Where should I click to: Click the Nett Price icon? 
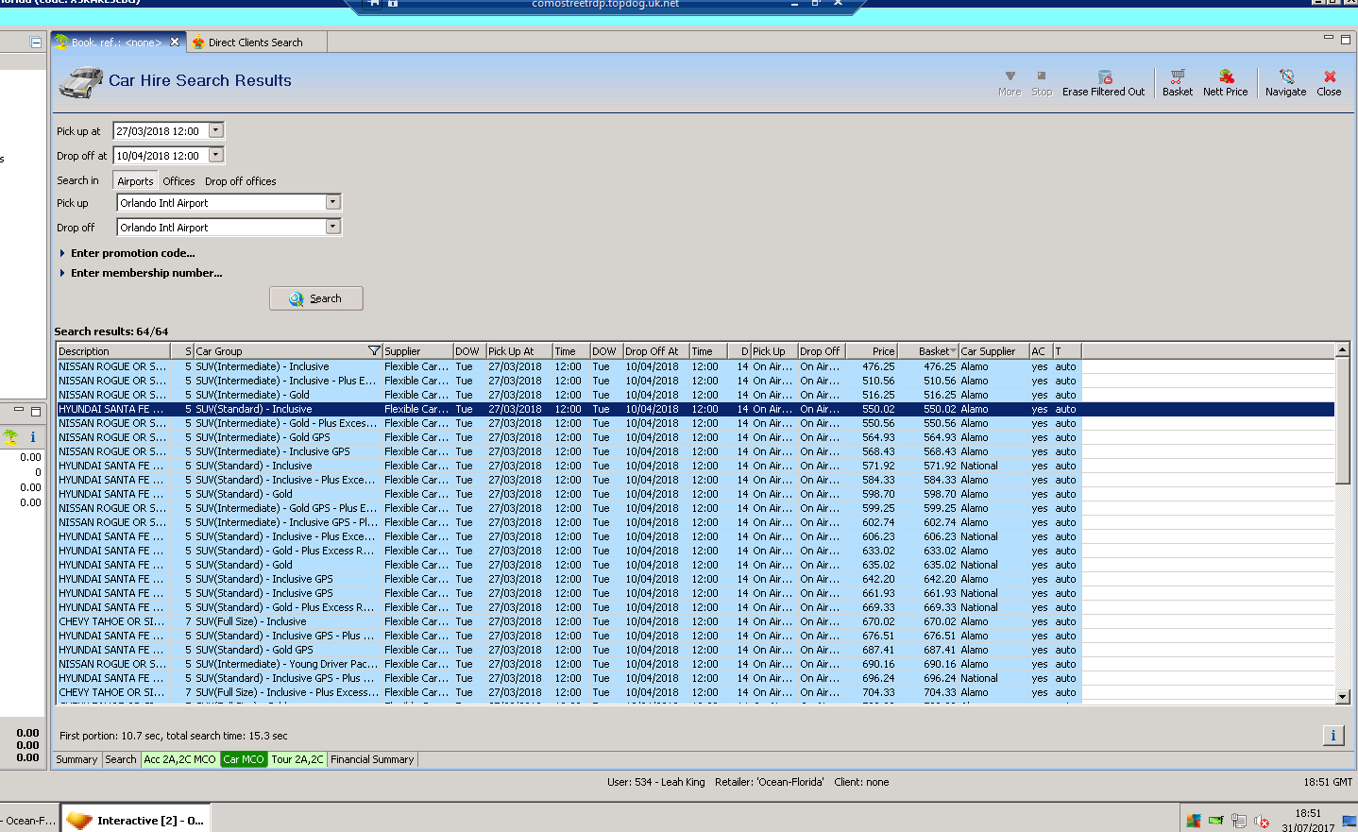(x=1225, y=77)
